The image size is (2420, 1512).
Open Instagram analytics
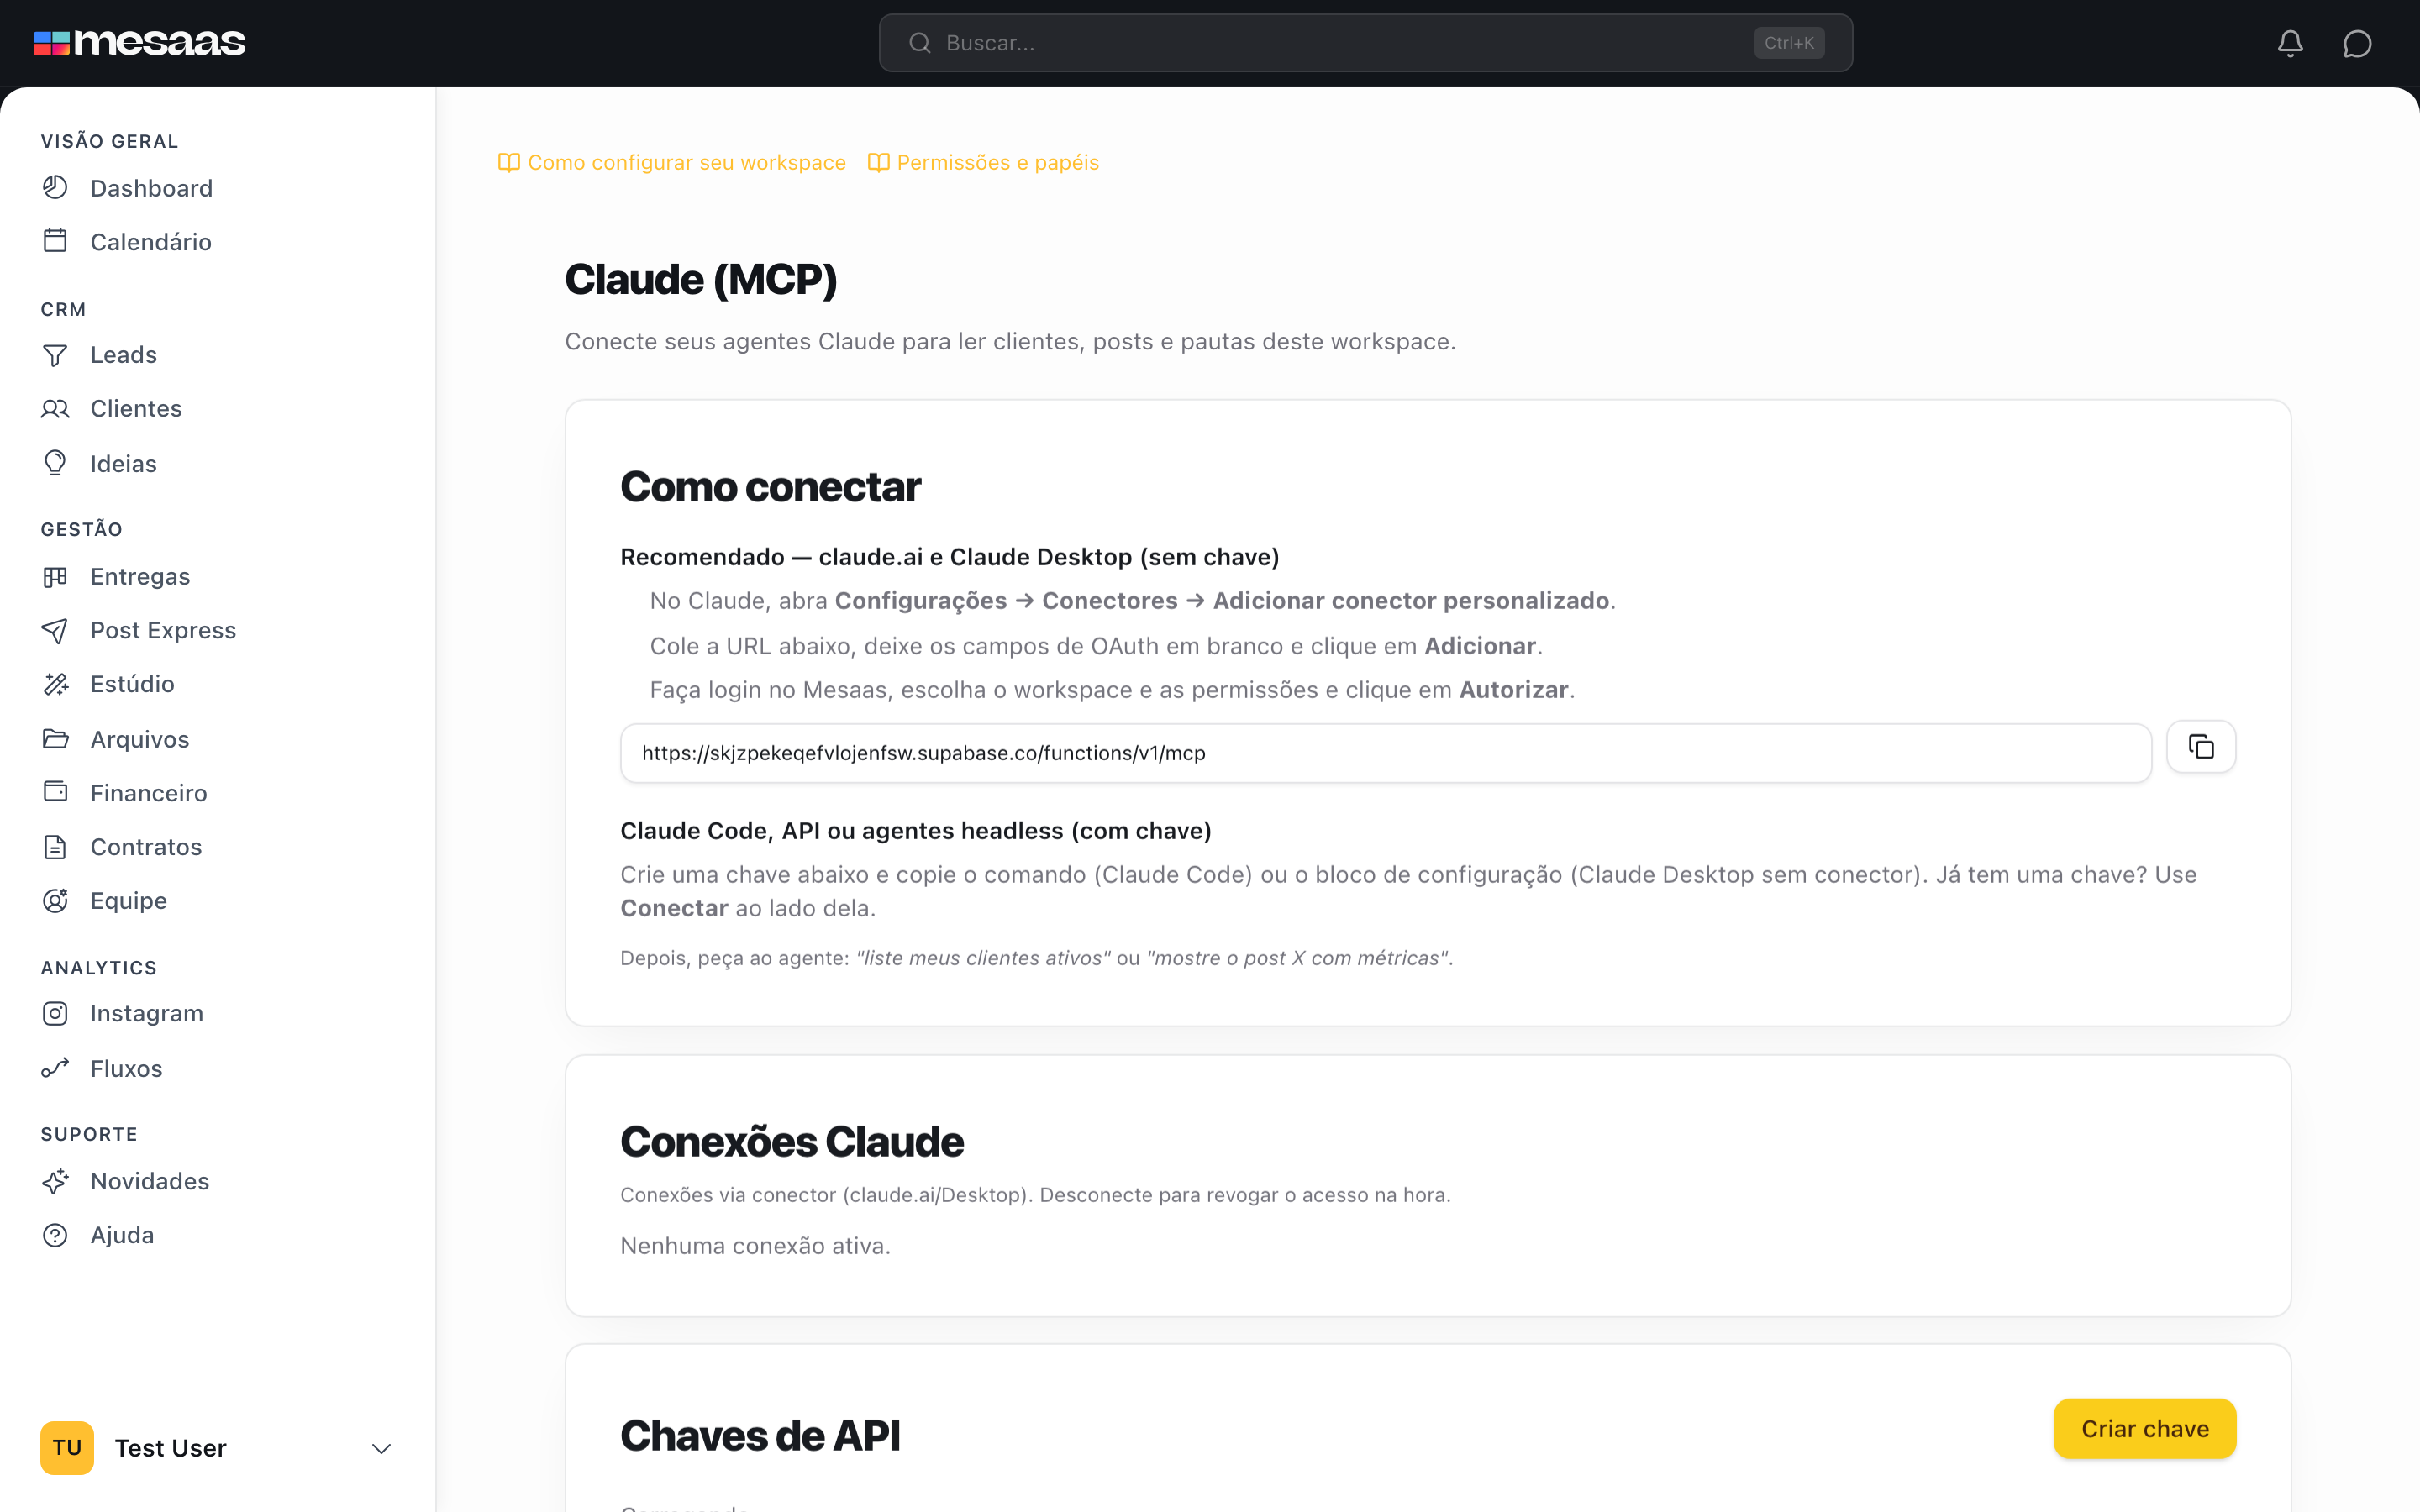coord(147,1014)
